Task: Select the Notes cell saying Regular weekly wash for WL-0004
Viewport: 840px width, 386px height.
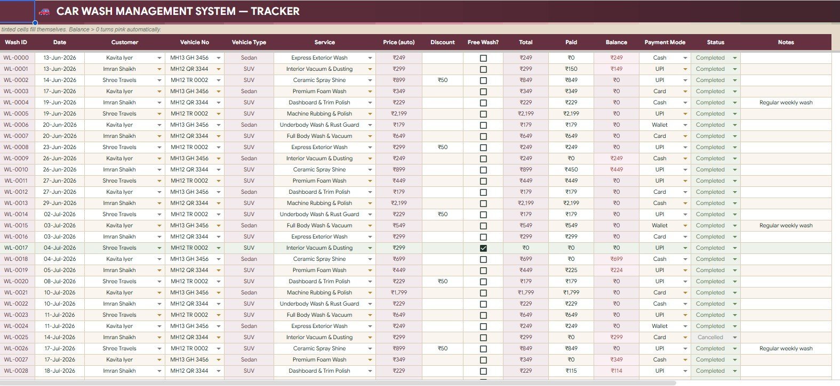Action: 786,103
